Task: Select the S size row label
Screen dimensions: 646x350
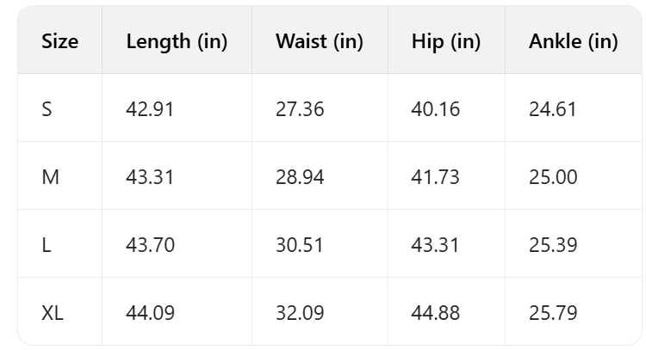Action: 47,109
